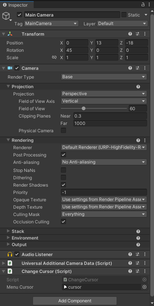Disable the Audio Listener component checkbox
This screenshot has width=154, height=306.
tap(17, 255)
